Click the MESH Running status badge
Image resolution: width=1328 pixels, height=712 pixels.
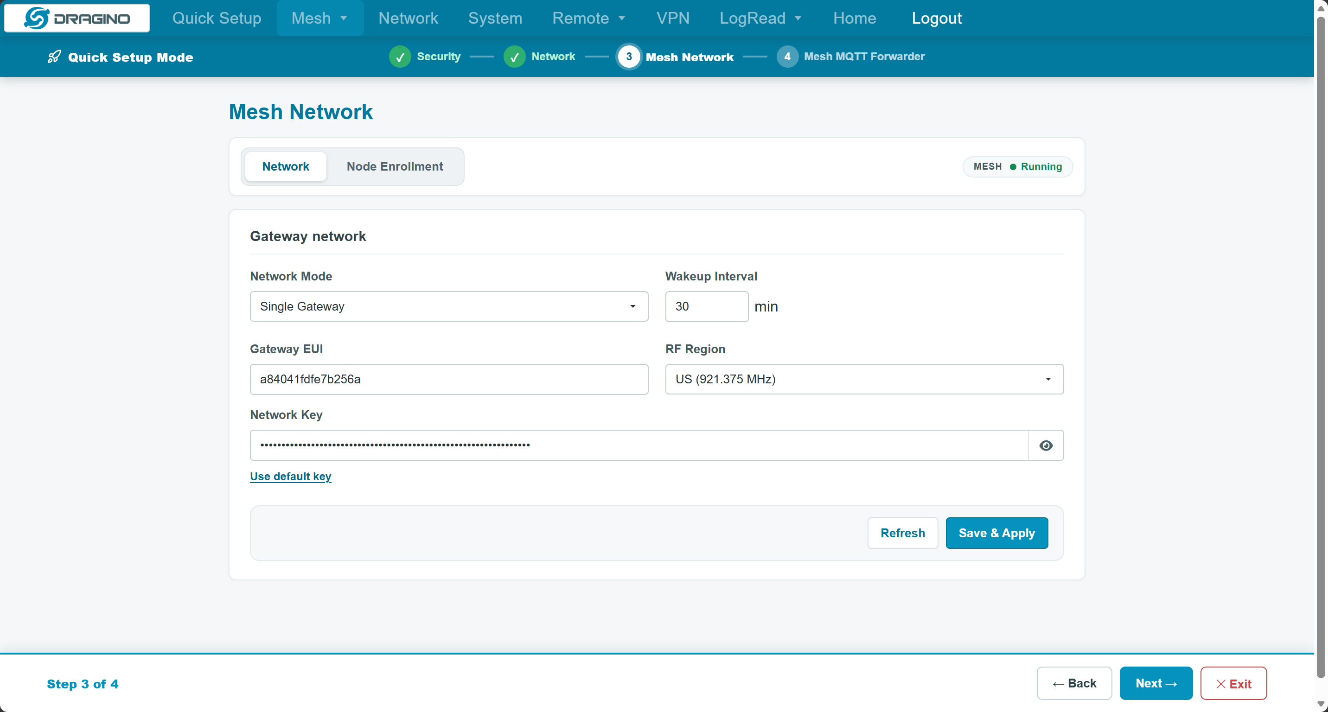(1017, 166)
